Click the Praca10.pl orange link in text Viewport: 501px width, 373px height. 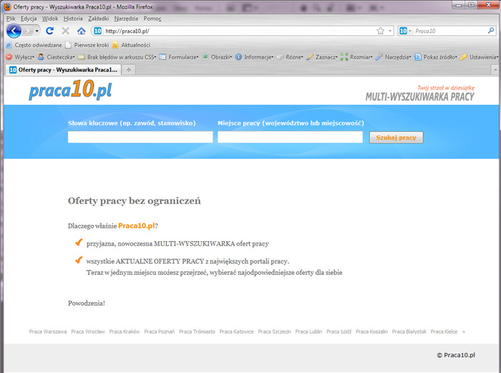[137, 226]
